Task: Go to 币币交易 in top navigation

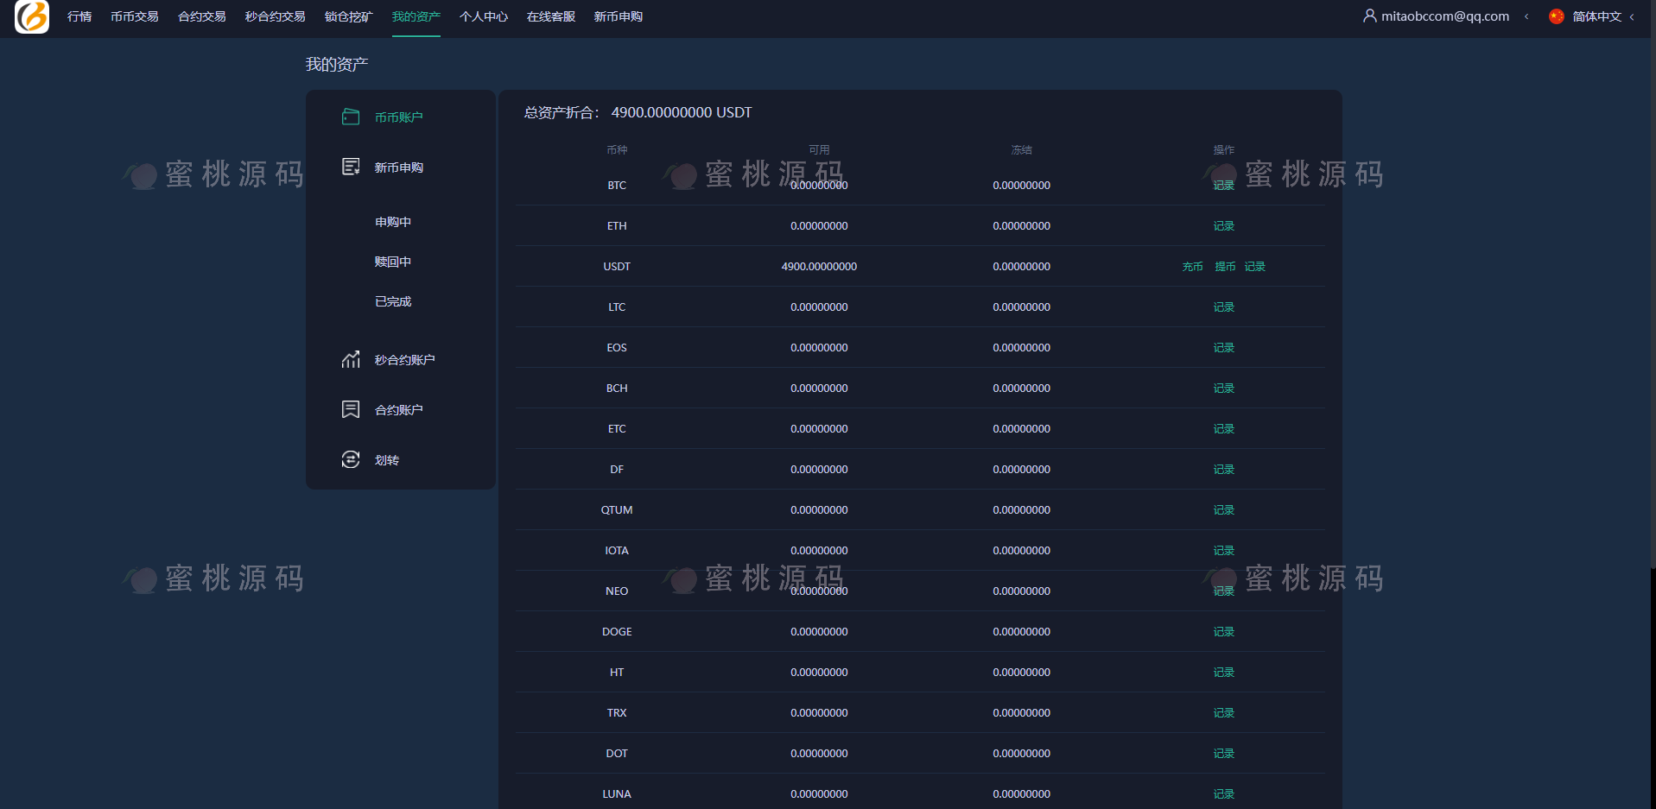Action: tap(134, 16)
